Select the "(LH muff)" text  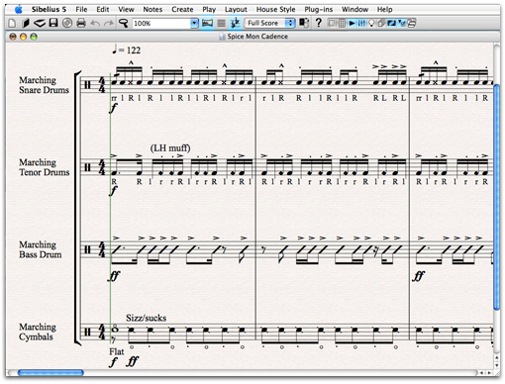tap(170, 147)
